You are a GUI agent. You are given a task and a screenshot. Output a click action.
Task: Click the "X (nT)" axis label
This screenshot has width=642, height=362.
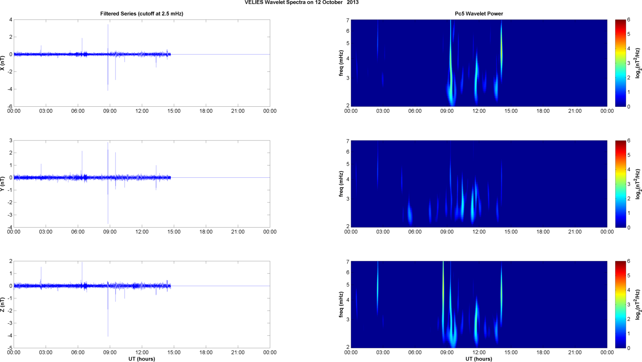(3, 63)
